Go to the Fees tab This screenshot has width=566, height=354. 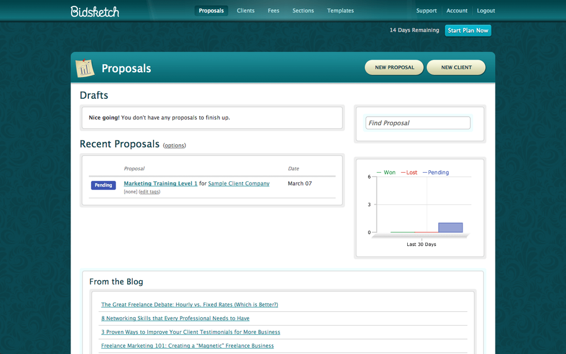point(273,10)
